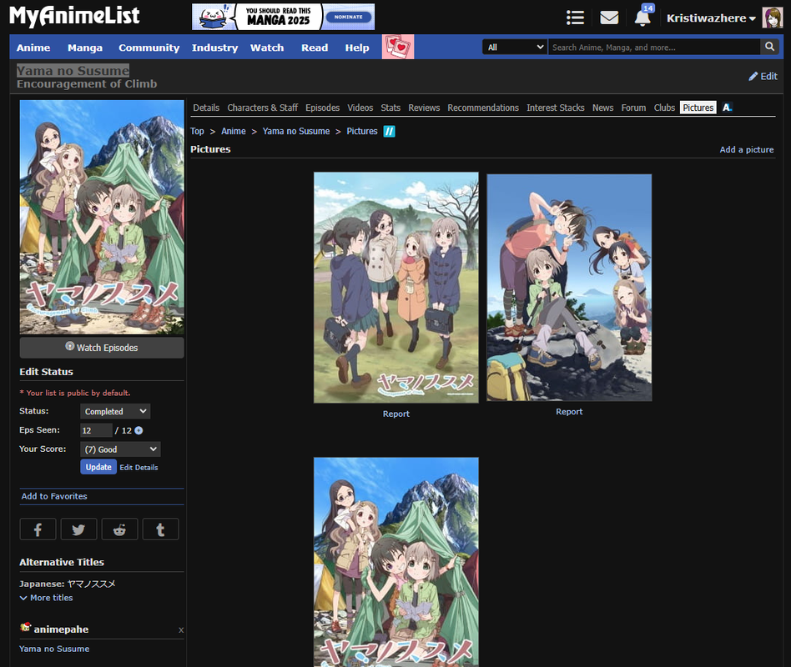Switch to the Recommendations tab
791x667 pixels.
coord(483,108)
